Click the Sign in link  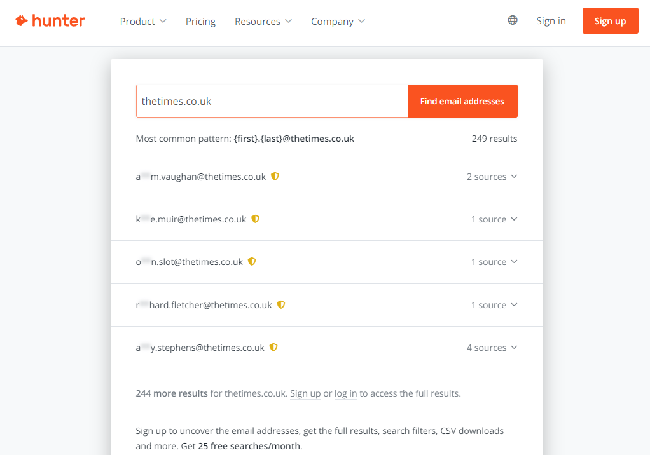tap(551, 21)
